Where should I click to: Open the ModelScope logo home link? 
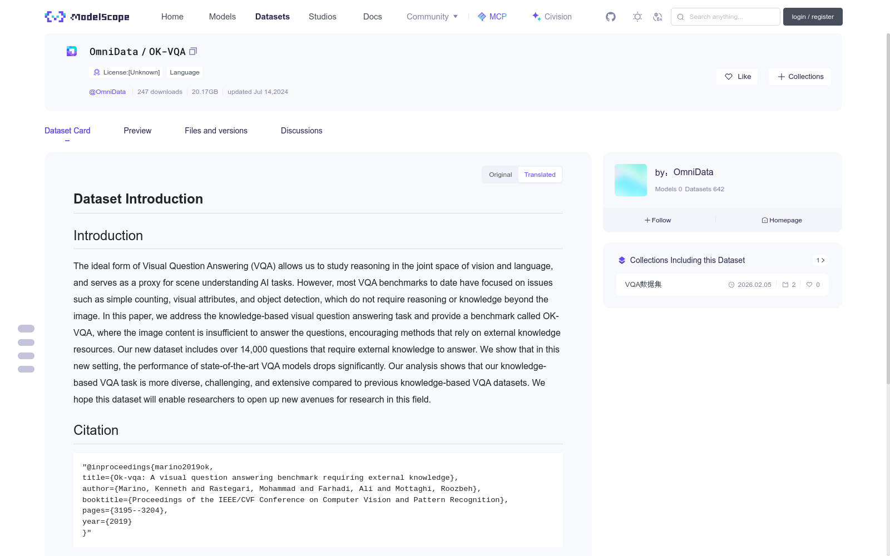(87, 17)
